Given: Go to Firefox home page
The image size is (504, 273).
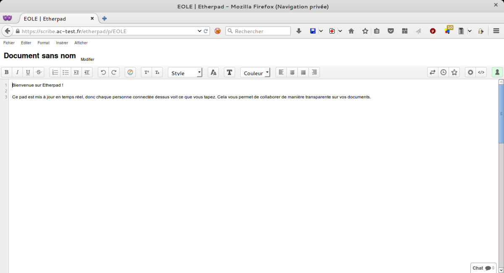Looking at the screenshot, I should 352,31.
